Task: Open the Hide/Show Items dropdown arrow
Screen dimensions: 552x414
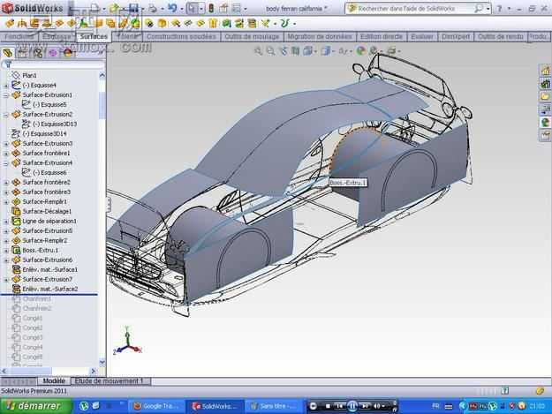Action: (351, 51)
